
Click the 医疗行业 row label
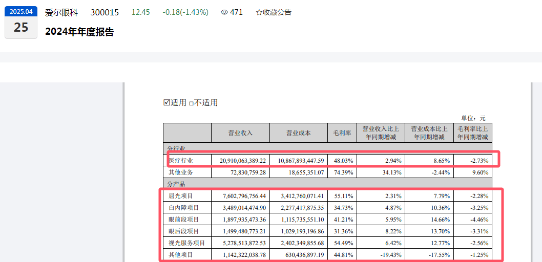(181, 161)
